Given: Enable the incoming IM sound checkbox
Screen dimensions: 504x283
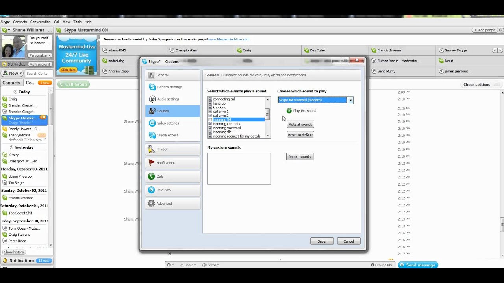Looking at the screenshot, I should [x=210, y=119].
